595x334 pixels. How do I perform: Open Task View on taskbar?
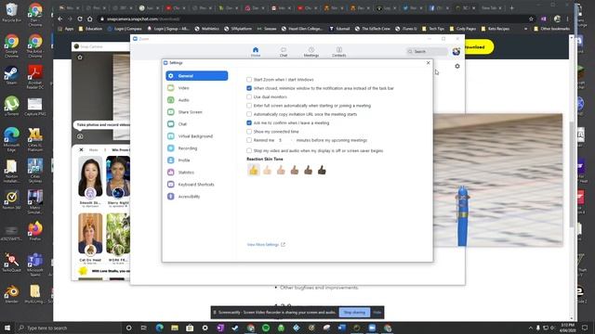pyautogui.click(x=143, y=328)
